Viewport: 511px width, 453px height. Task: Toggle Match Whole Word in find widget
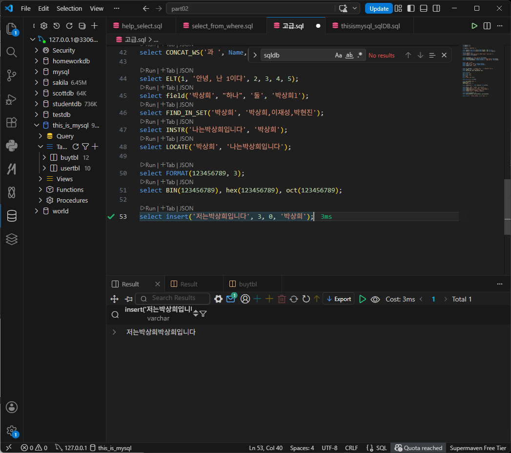tap(349, 55)
